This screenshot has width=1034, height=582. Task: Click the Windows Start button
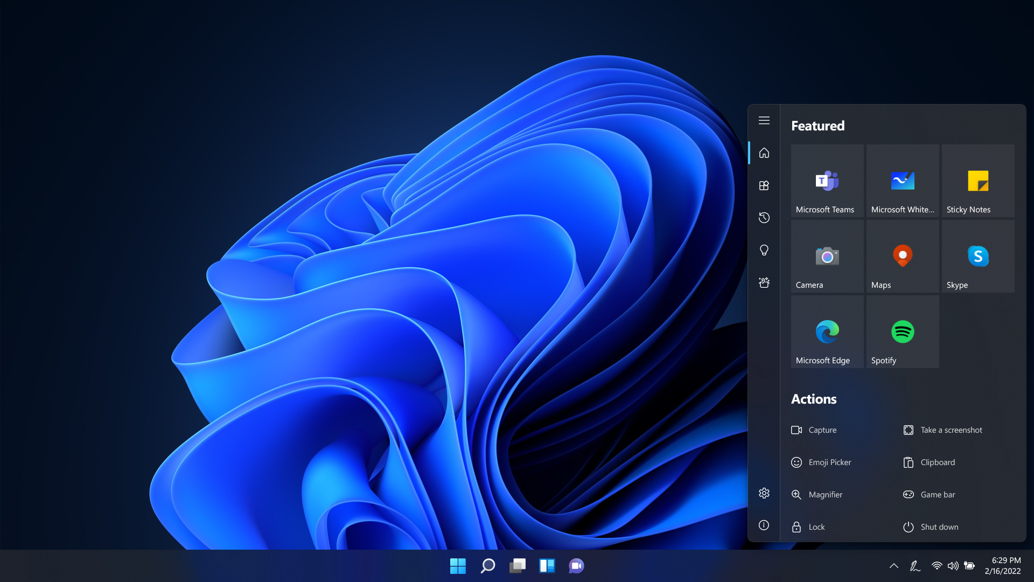click(x=458, y=566)
